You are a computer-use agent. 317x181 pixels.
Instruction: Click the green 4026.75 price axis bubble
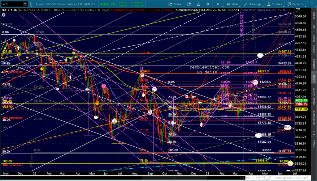click(x=301, y=100)
